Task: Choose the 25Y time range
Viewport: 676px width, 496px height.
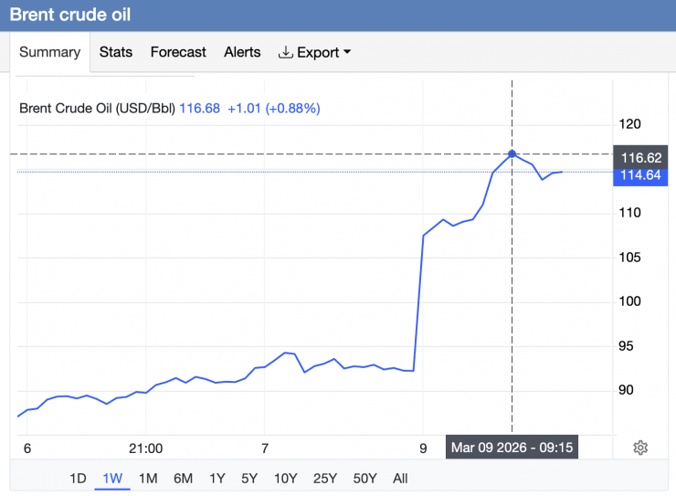Action: coord(324,478)
